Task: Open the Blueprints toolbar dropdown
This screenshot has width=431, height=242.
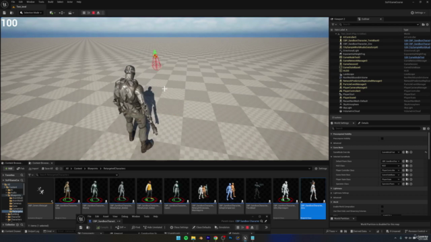Action: point(61,13)
